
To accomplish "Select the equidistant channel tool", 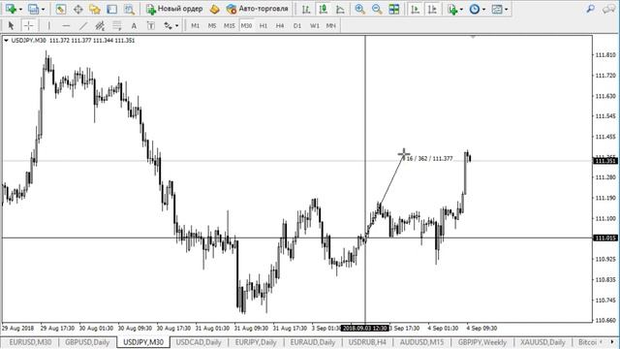I will [x=100, y=26].
